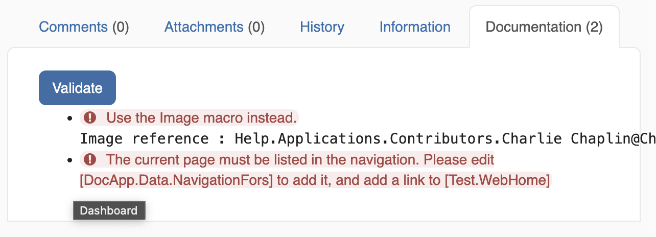The height and width of the screenshot is (237, 656).
Task: Click the (0) count next to Comments
Action: 121,27
